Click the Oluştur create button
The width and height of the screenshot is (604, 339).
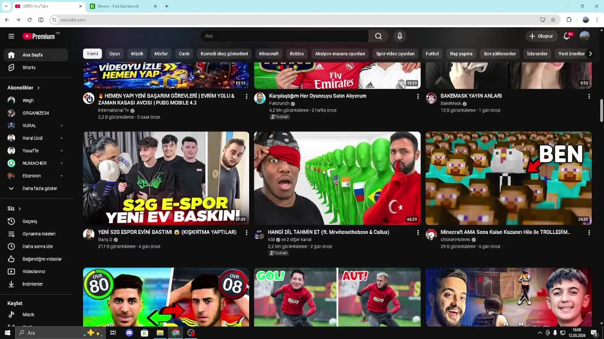tap(541, 36)
